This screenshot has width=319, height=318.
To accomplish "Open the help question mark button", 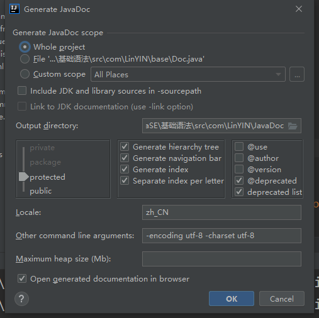I will (21, 299).
